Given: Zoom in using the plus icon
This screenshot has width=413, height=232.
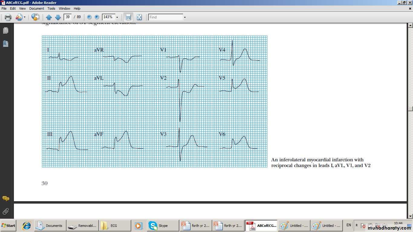Looking at the screenshot, I should click(97, 17).
